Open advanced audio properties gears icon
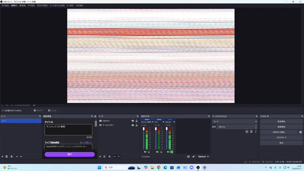 (x=194, y=156)
